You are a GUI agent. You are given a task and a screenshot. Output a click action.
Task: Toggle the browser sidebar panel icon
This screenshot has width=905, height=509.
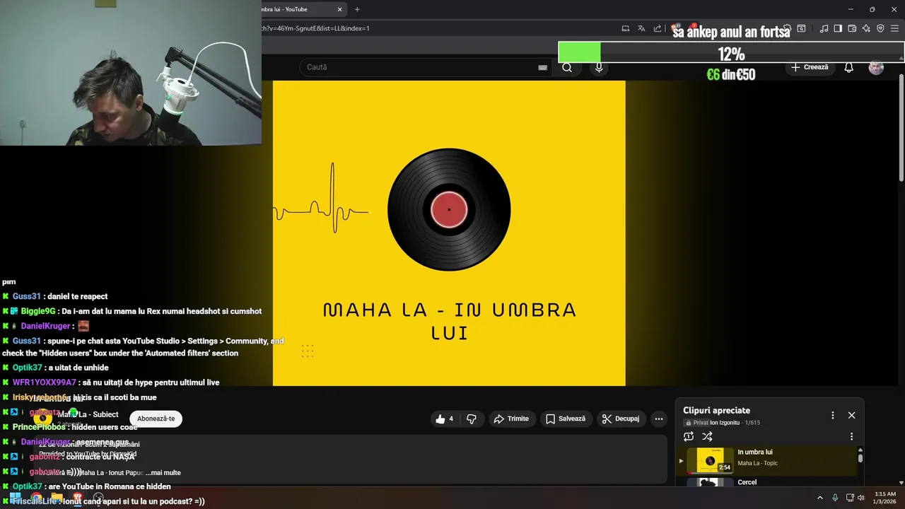(x=838, y=28)
